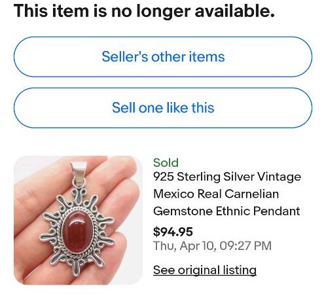Image resolution: width=326 pixels, height=303 pixels.
Task: Follow the See original listing link
Action: (x=205, y=270)
